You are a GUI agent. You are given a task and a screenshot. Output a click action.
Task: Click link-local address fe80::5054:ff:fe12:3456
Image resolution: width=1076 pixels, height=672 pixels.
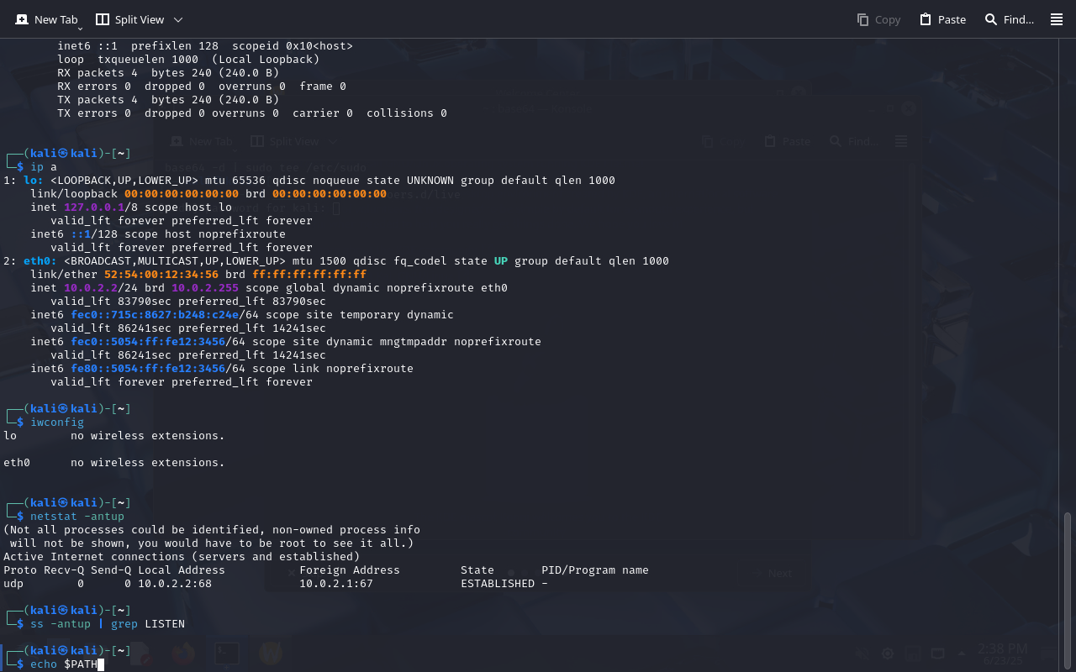(x=148, y=369)
